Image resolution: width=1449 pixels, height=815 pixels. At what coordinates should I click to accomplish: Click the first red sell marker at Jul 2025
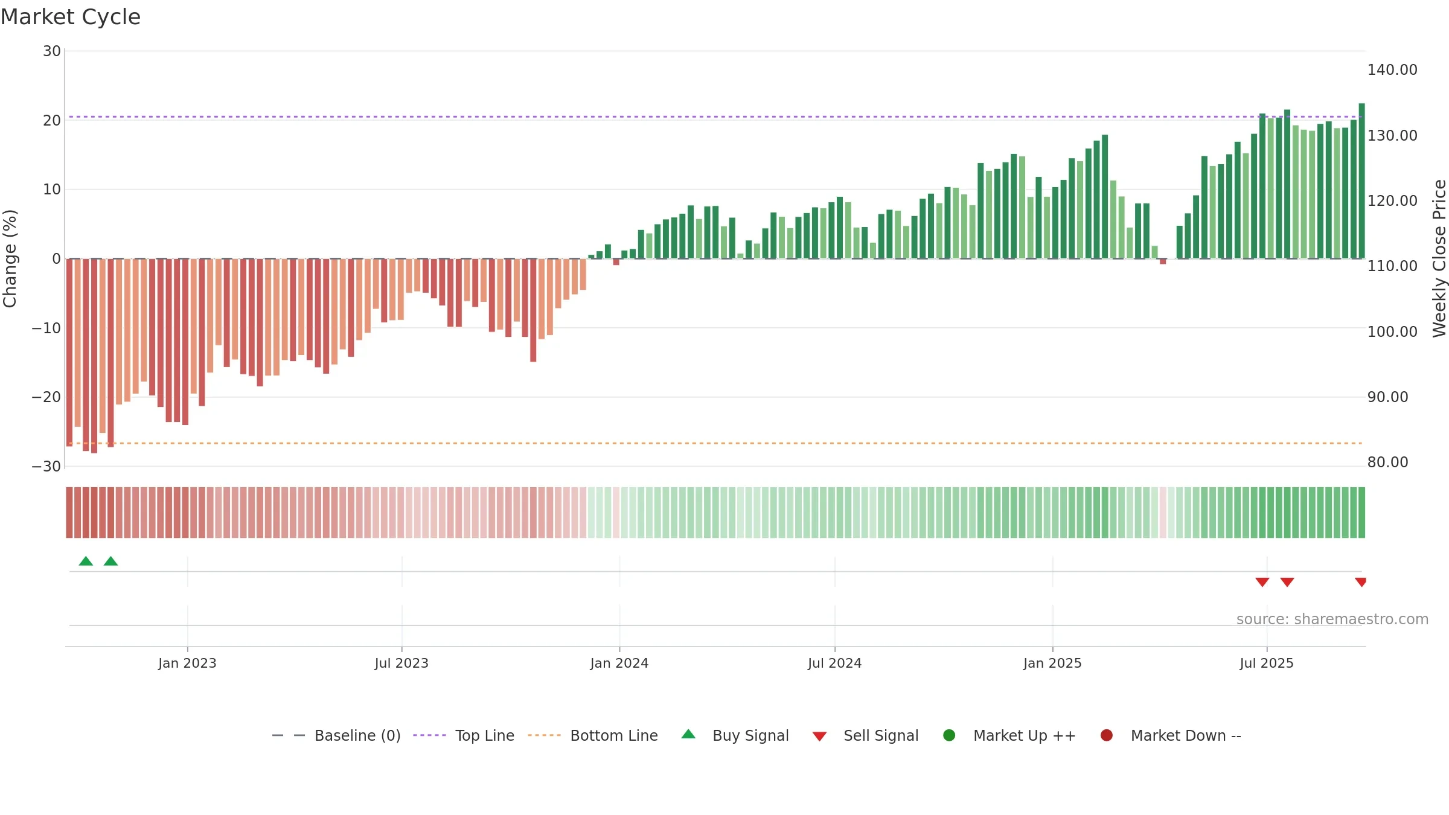tap(1262, 582)
